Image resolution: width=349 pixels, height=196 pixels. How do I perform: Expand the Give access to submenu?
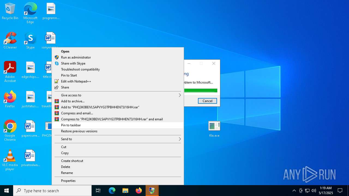coord(118,95)
